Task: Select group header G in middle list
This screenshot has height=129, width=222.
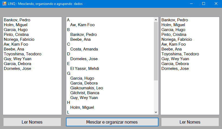Action: click(x=68, y=73)
